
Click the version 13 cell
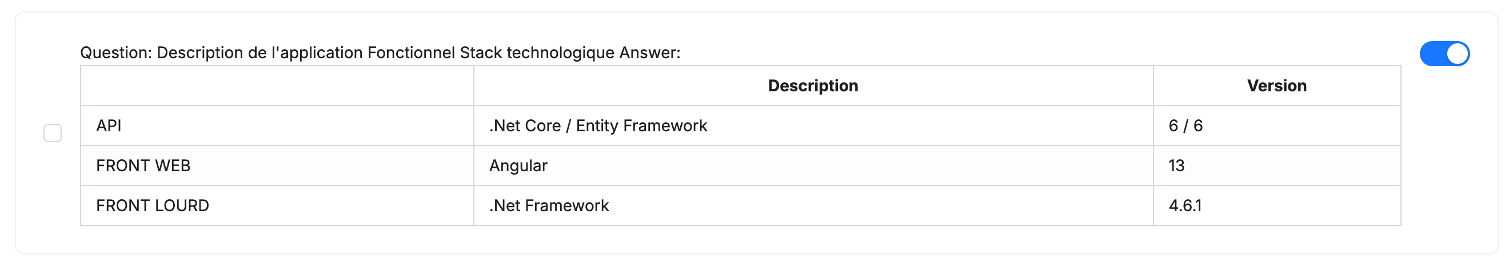click(1277, 166)
